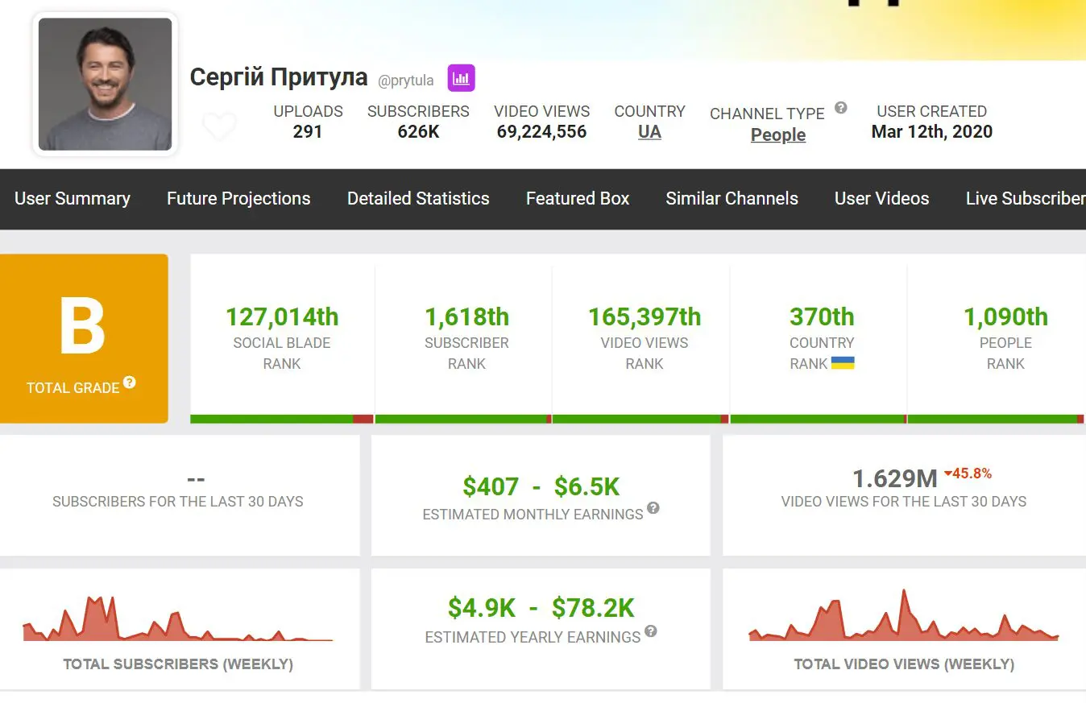
Task: Open the Live Subscriber tab
Action: 1026,199
